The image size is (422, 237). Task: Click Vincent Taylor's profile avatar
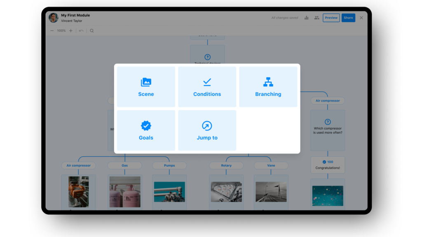(53, 18)
